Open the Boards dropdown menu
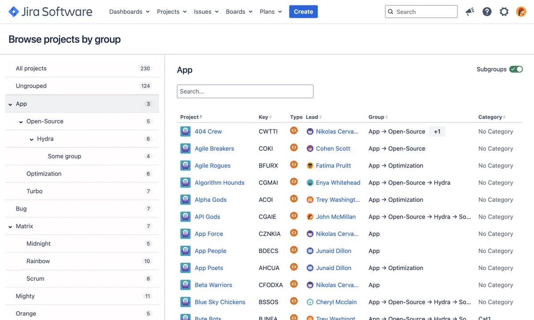 coord(239,12)
